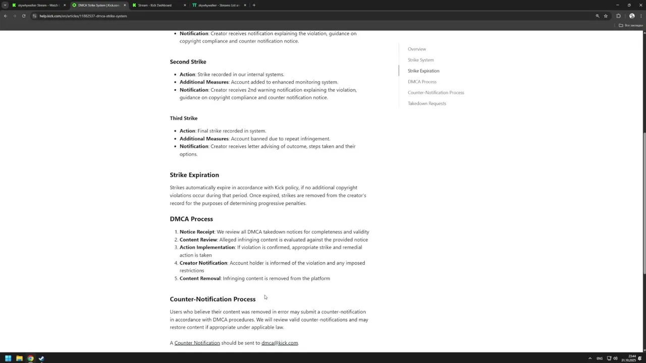Reload the current page

23,16
